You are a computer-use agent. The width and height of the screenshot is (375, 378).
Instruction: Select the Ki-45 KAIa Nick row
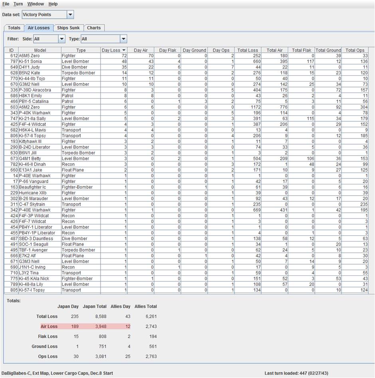(186, 279)
